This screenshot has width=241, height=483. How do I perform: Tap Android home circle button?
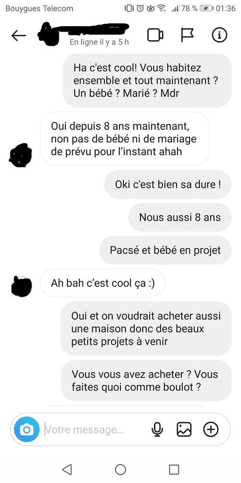click(x=120, y=469)
